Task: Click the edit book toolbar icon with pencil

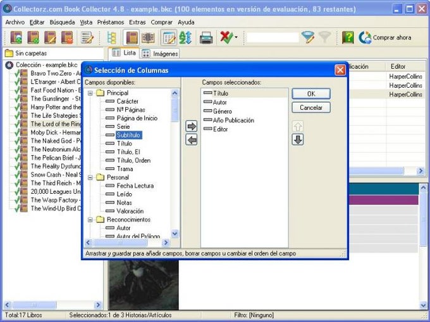Action: tap(50, 37)
